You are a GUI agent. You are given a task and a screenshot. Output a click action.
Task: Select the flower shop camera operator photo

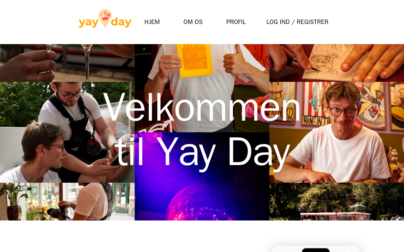pos(67,202)
